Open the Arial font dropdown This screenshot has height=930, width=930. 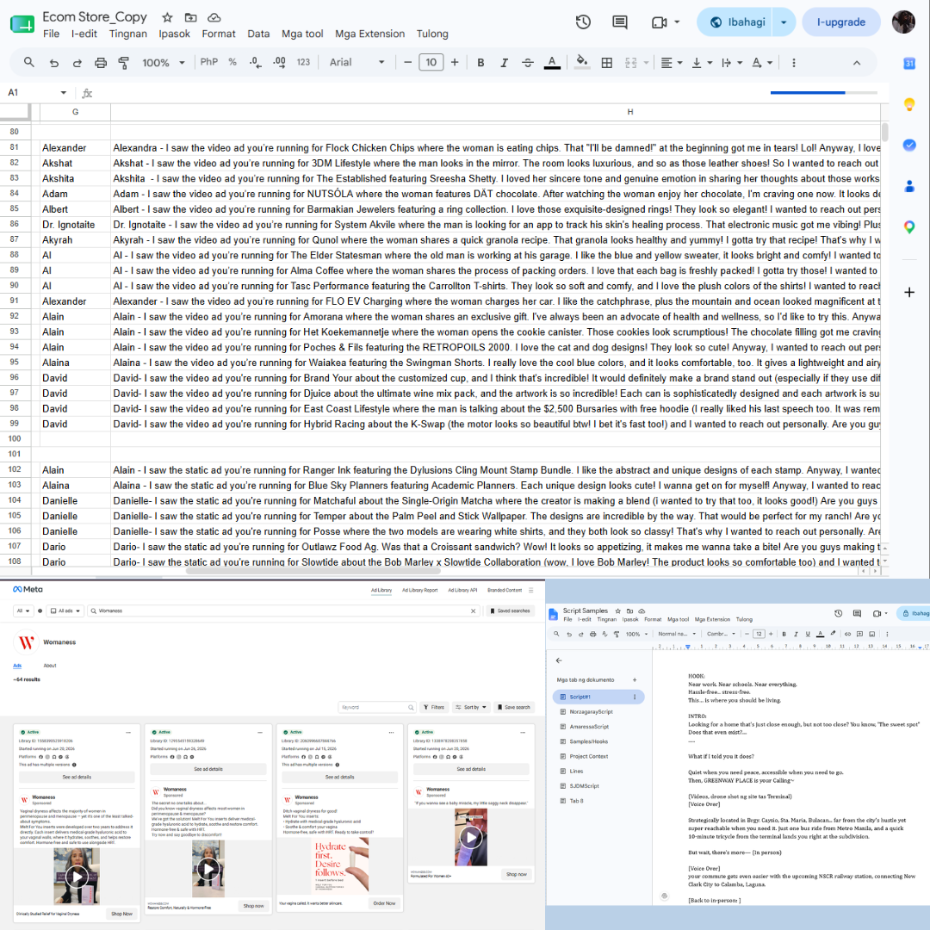click(356, 62)
